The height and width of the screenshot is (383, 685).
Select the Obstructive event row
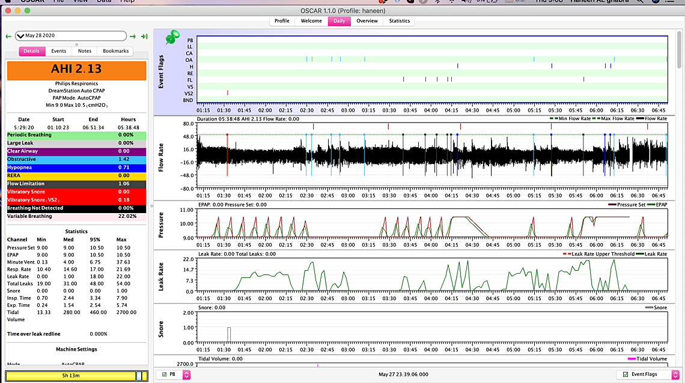coord(77,159)
